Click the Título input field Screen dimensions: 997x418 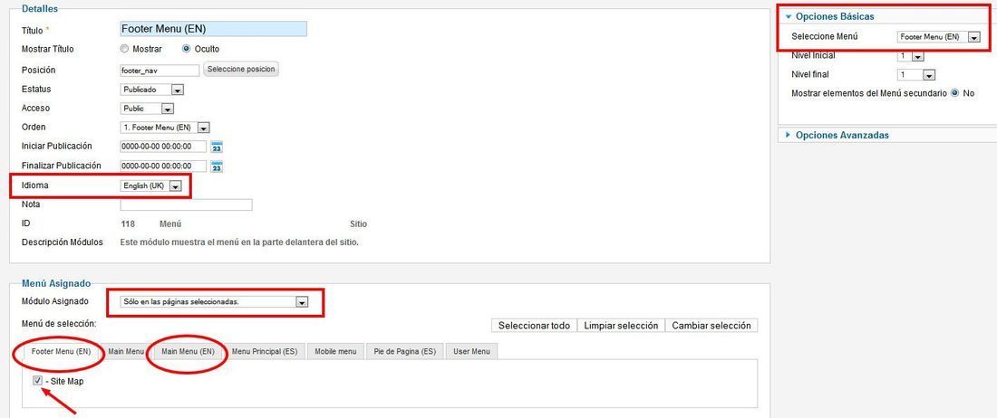pyautogui.click(x=214, y=29)
